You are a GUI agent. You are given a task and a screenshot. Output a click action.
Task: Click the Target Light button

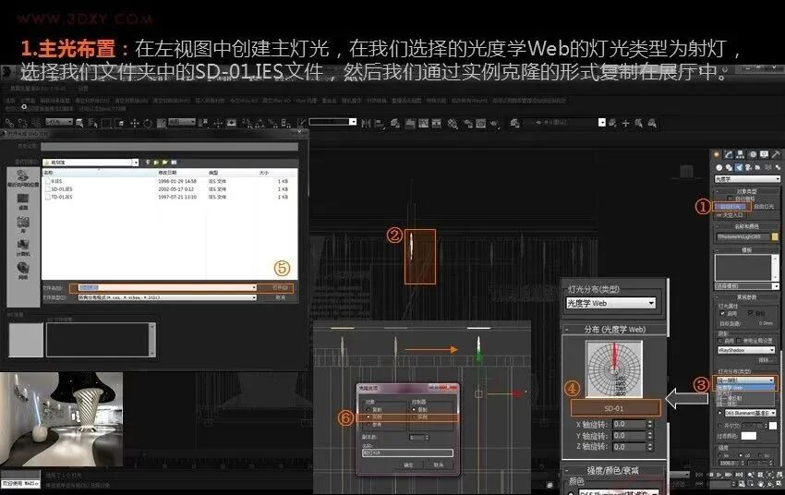point(731,206)
